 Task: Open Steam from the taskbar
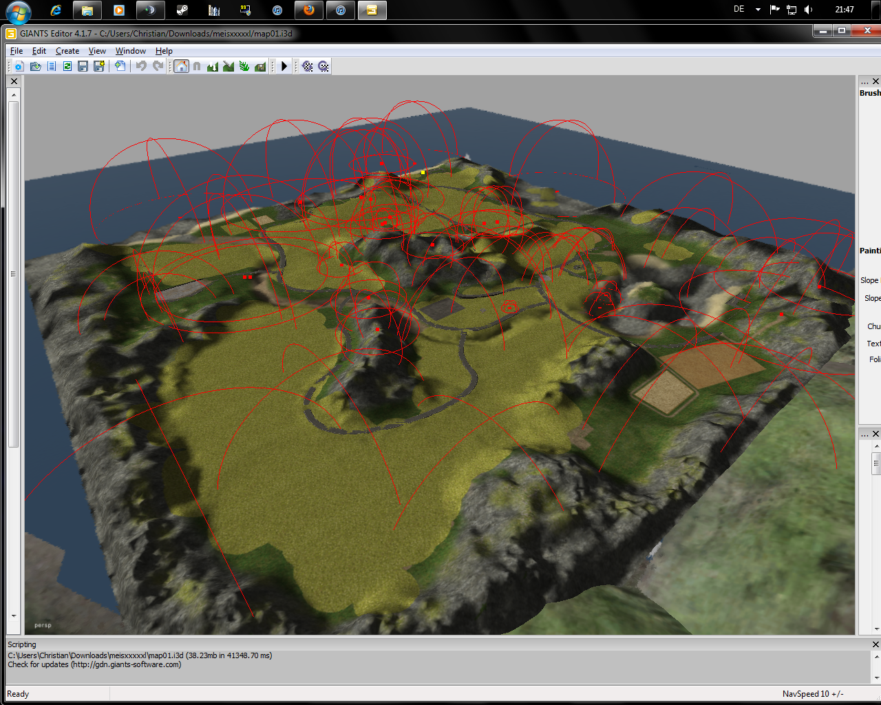pyautogui.click(x=182, y=10)
